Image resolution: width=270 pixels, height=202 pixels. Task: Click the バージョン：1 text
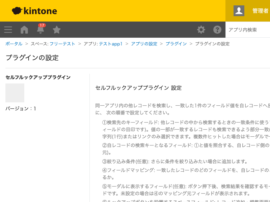click(x=21, y=108)
